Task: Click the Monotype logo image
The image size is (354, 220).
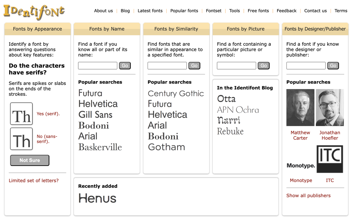Action: [x=301, y=166]
